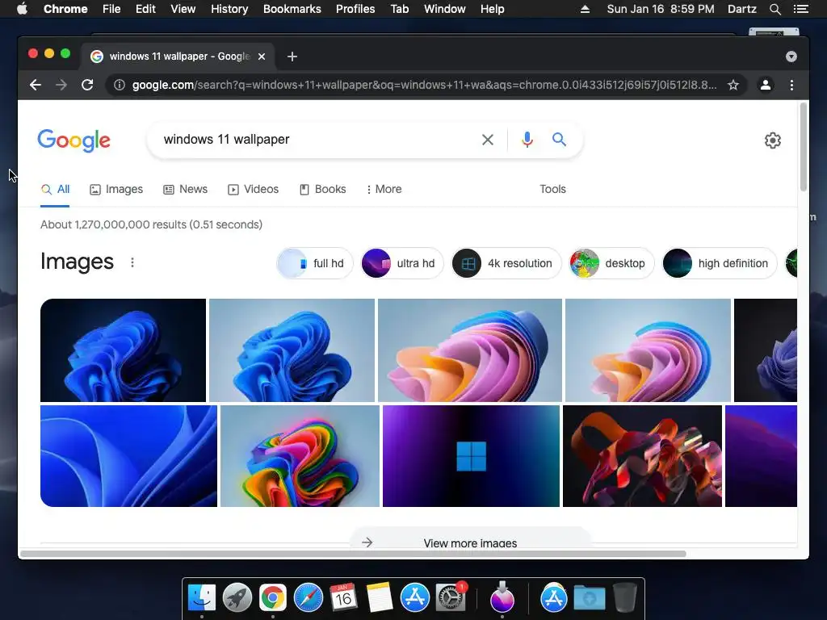Open the Profiles menu
The width and height of the screenshot is (827, 620).
(x=355, y=9)
